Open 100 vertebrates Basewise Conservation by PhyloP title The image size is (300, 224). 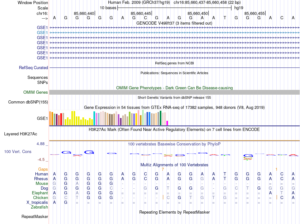(x=174, y=144)
